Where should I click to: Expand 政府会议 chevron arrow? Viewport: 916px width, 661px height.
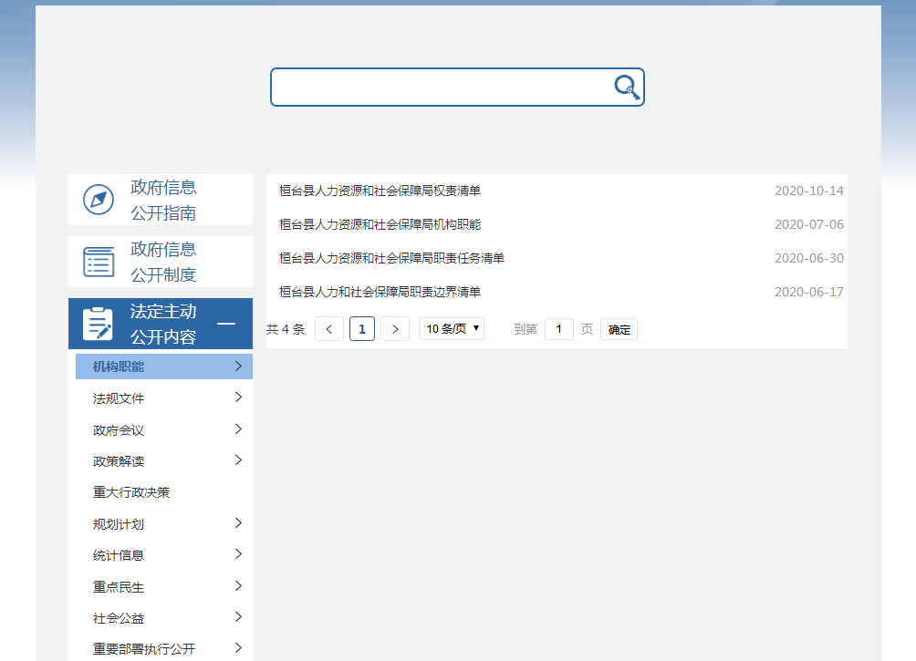(238, 429)
